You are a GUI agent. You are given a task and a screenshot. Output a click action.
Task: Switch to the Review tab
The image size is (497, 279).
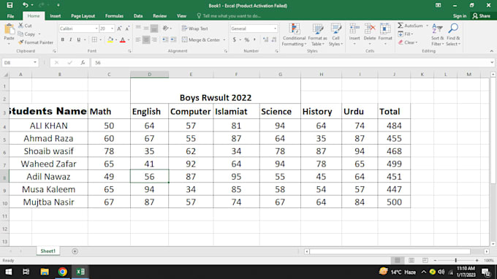tap(160, 16)
